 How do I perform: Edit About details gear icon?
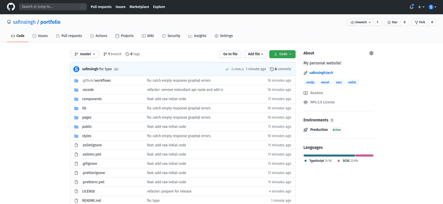pyautogui.click(x=371, y=53)
